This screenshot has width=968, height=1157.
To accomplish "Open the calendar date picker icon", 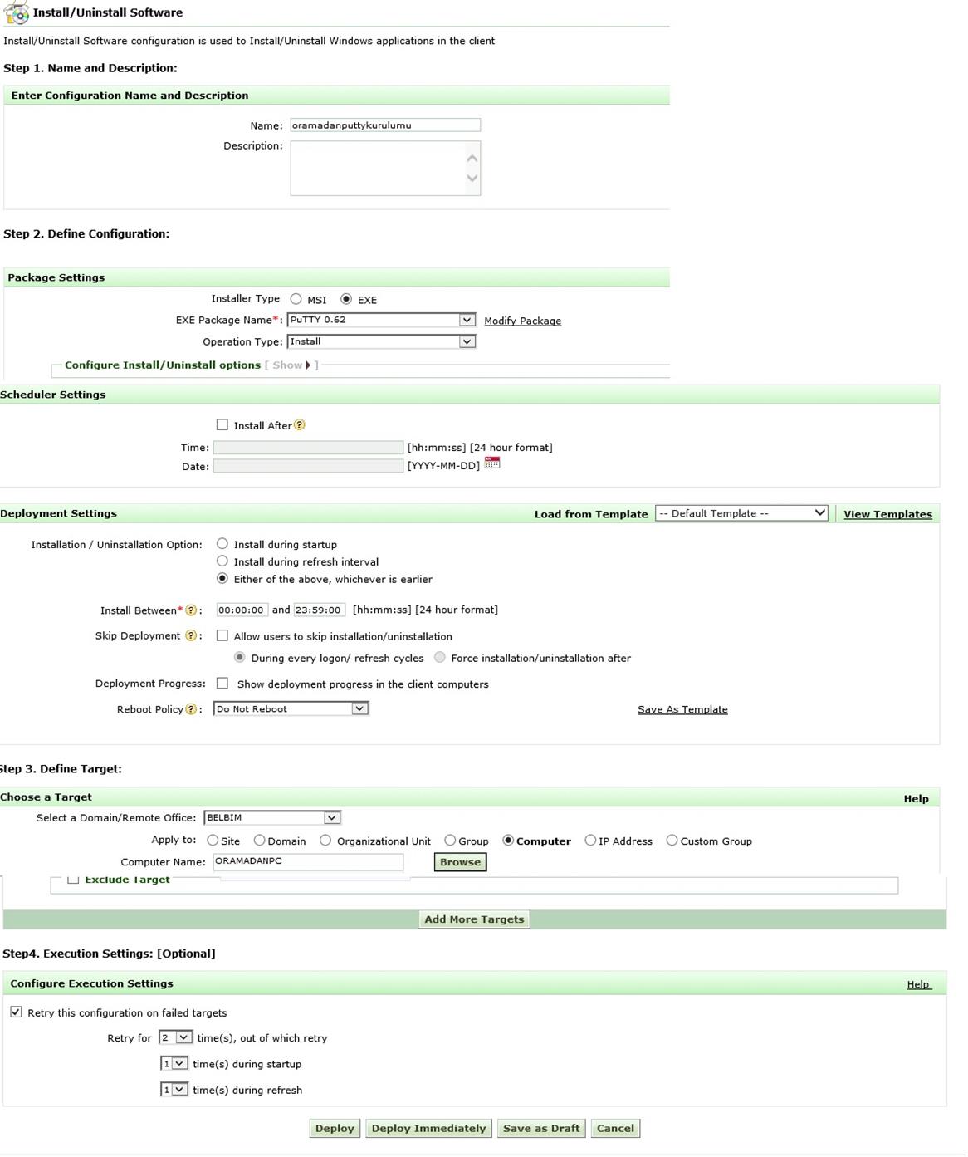I will tap(492, 463).
